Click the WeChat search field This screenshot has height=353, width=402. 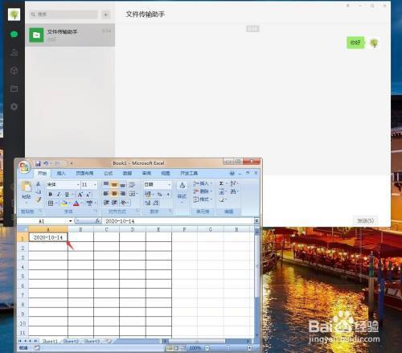(64, 14)
